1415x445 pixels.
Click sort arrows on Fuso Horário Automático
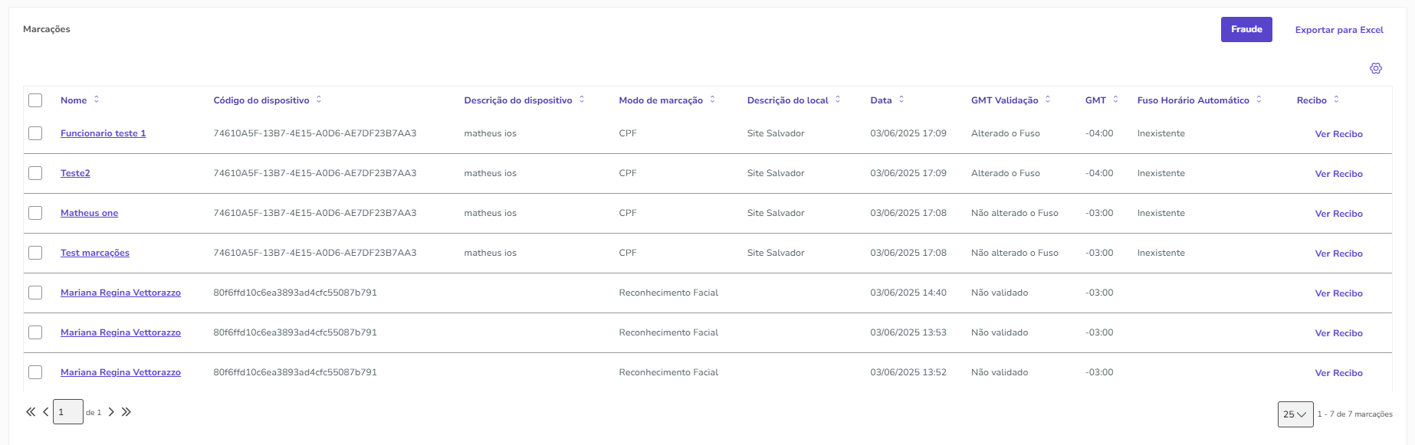coord(1259,100)
